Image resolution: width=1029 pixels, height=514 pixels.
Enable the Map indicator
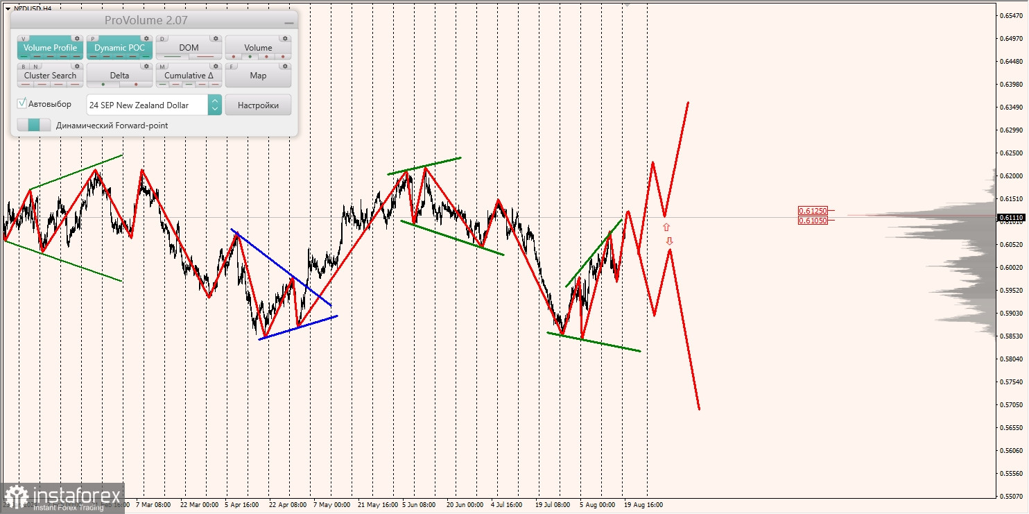[258, 75]
